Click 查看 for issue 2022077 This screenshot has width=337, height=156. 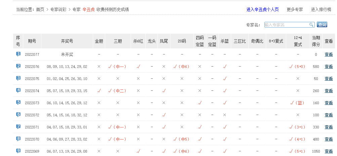pyautogui.click(x=329, y=54)
